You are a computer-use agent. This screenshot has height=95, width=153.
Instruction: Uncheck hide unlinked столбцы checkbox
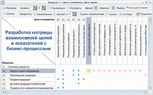pyautogui.click(x=121, y=14)
